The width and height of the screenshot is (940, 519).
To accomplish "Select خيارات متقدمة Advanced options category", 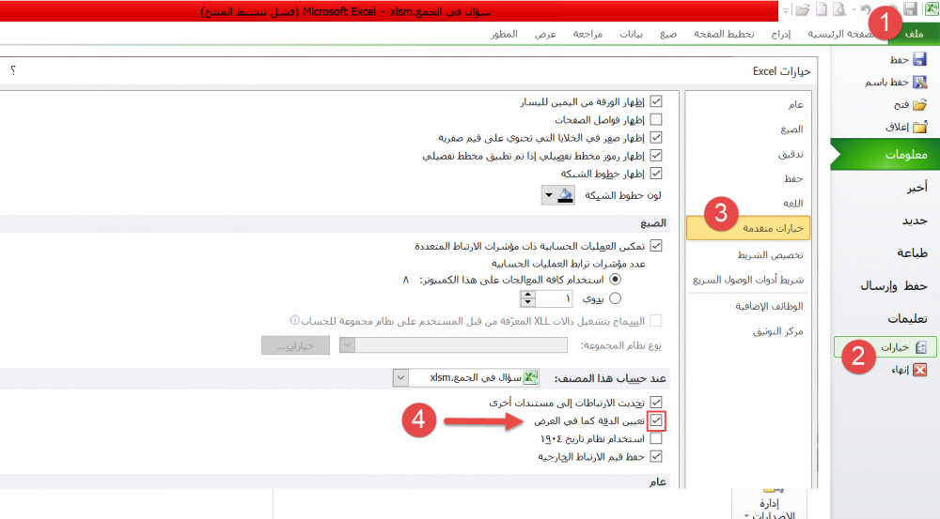I will (x=748, y=228).
